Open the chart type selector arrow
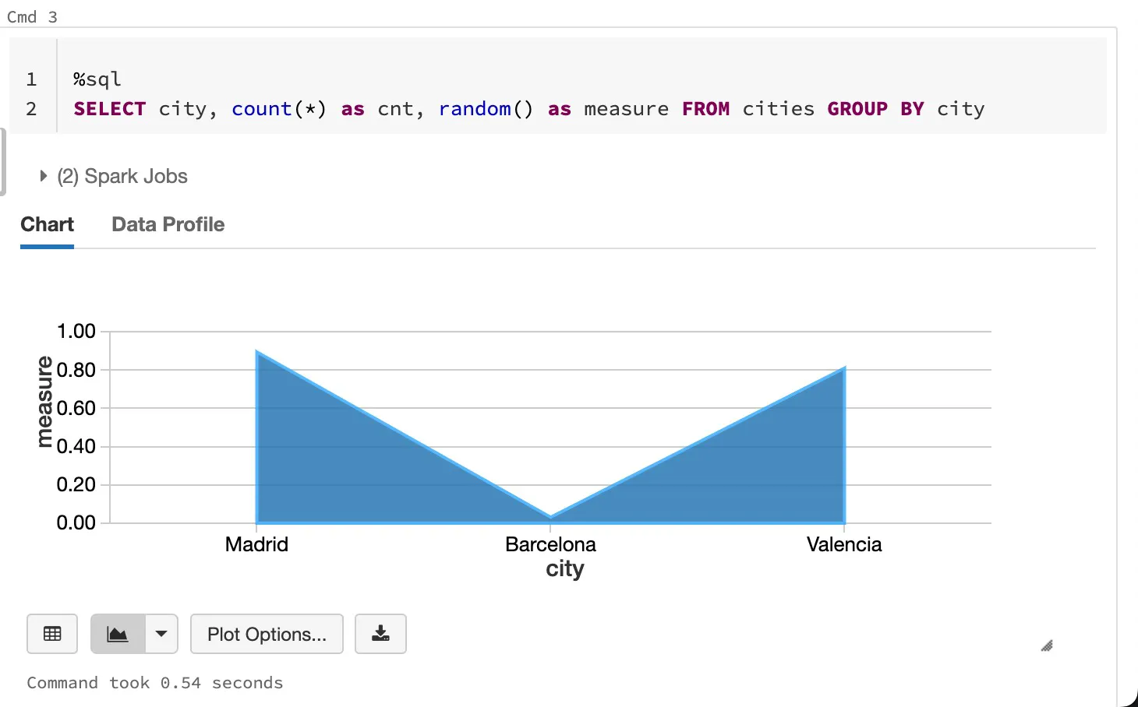This screenshot has width=1138, height=707. tap(161, 634)
